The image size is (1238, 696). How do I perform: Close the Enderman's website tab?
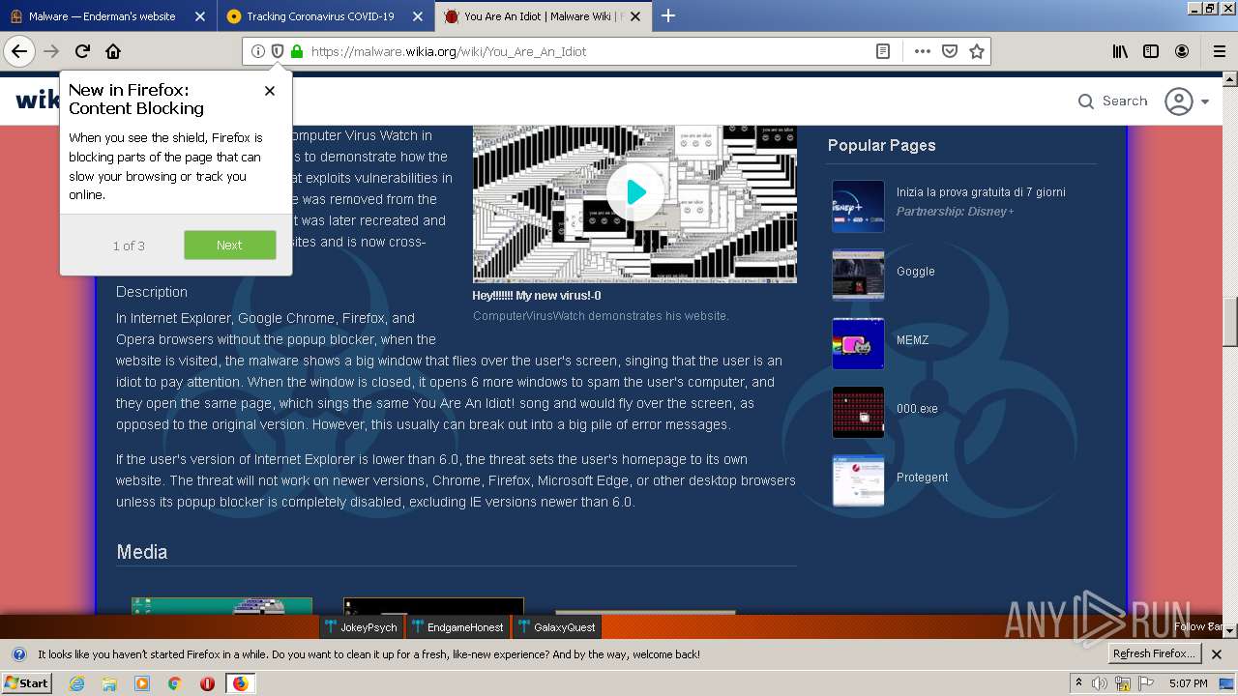[x=199, y=16]
